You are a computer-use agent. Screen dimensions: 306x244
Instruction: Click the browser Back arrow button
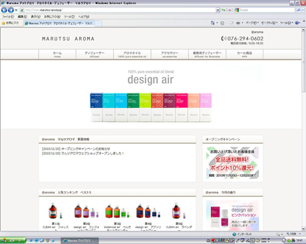pos(4,10)
